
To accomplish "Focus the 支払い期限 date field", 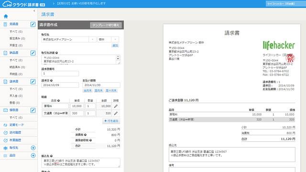I will coord(101,85).
